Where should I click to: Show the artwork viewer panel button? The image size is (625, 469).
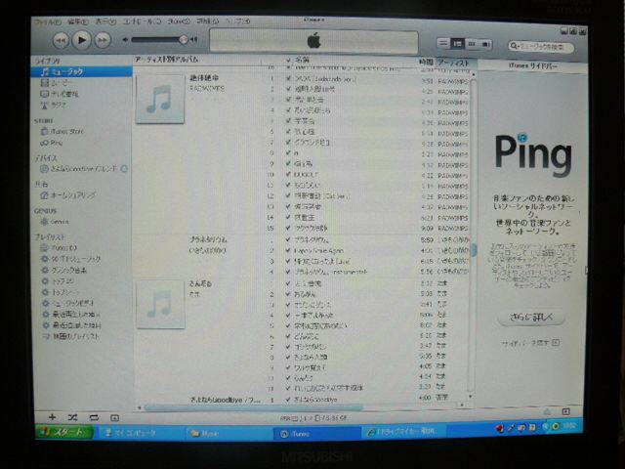pyautogui.click(x=115, y=418)
